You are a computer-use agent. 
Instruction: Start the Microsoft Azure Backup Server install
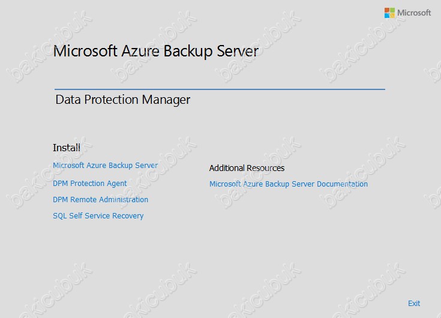pos(106,166)
